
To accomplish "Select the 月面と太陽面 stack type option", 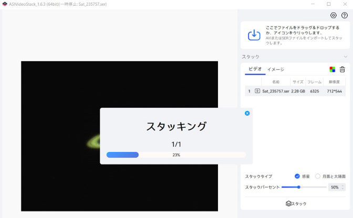I will click(318, 176).
